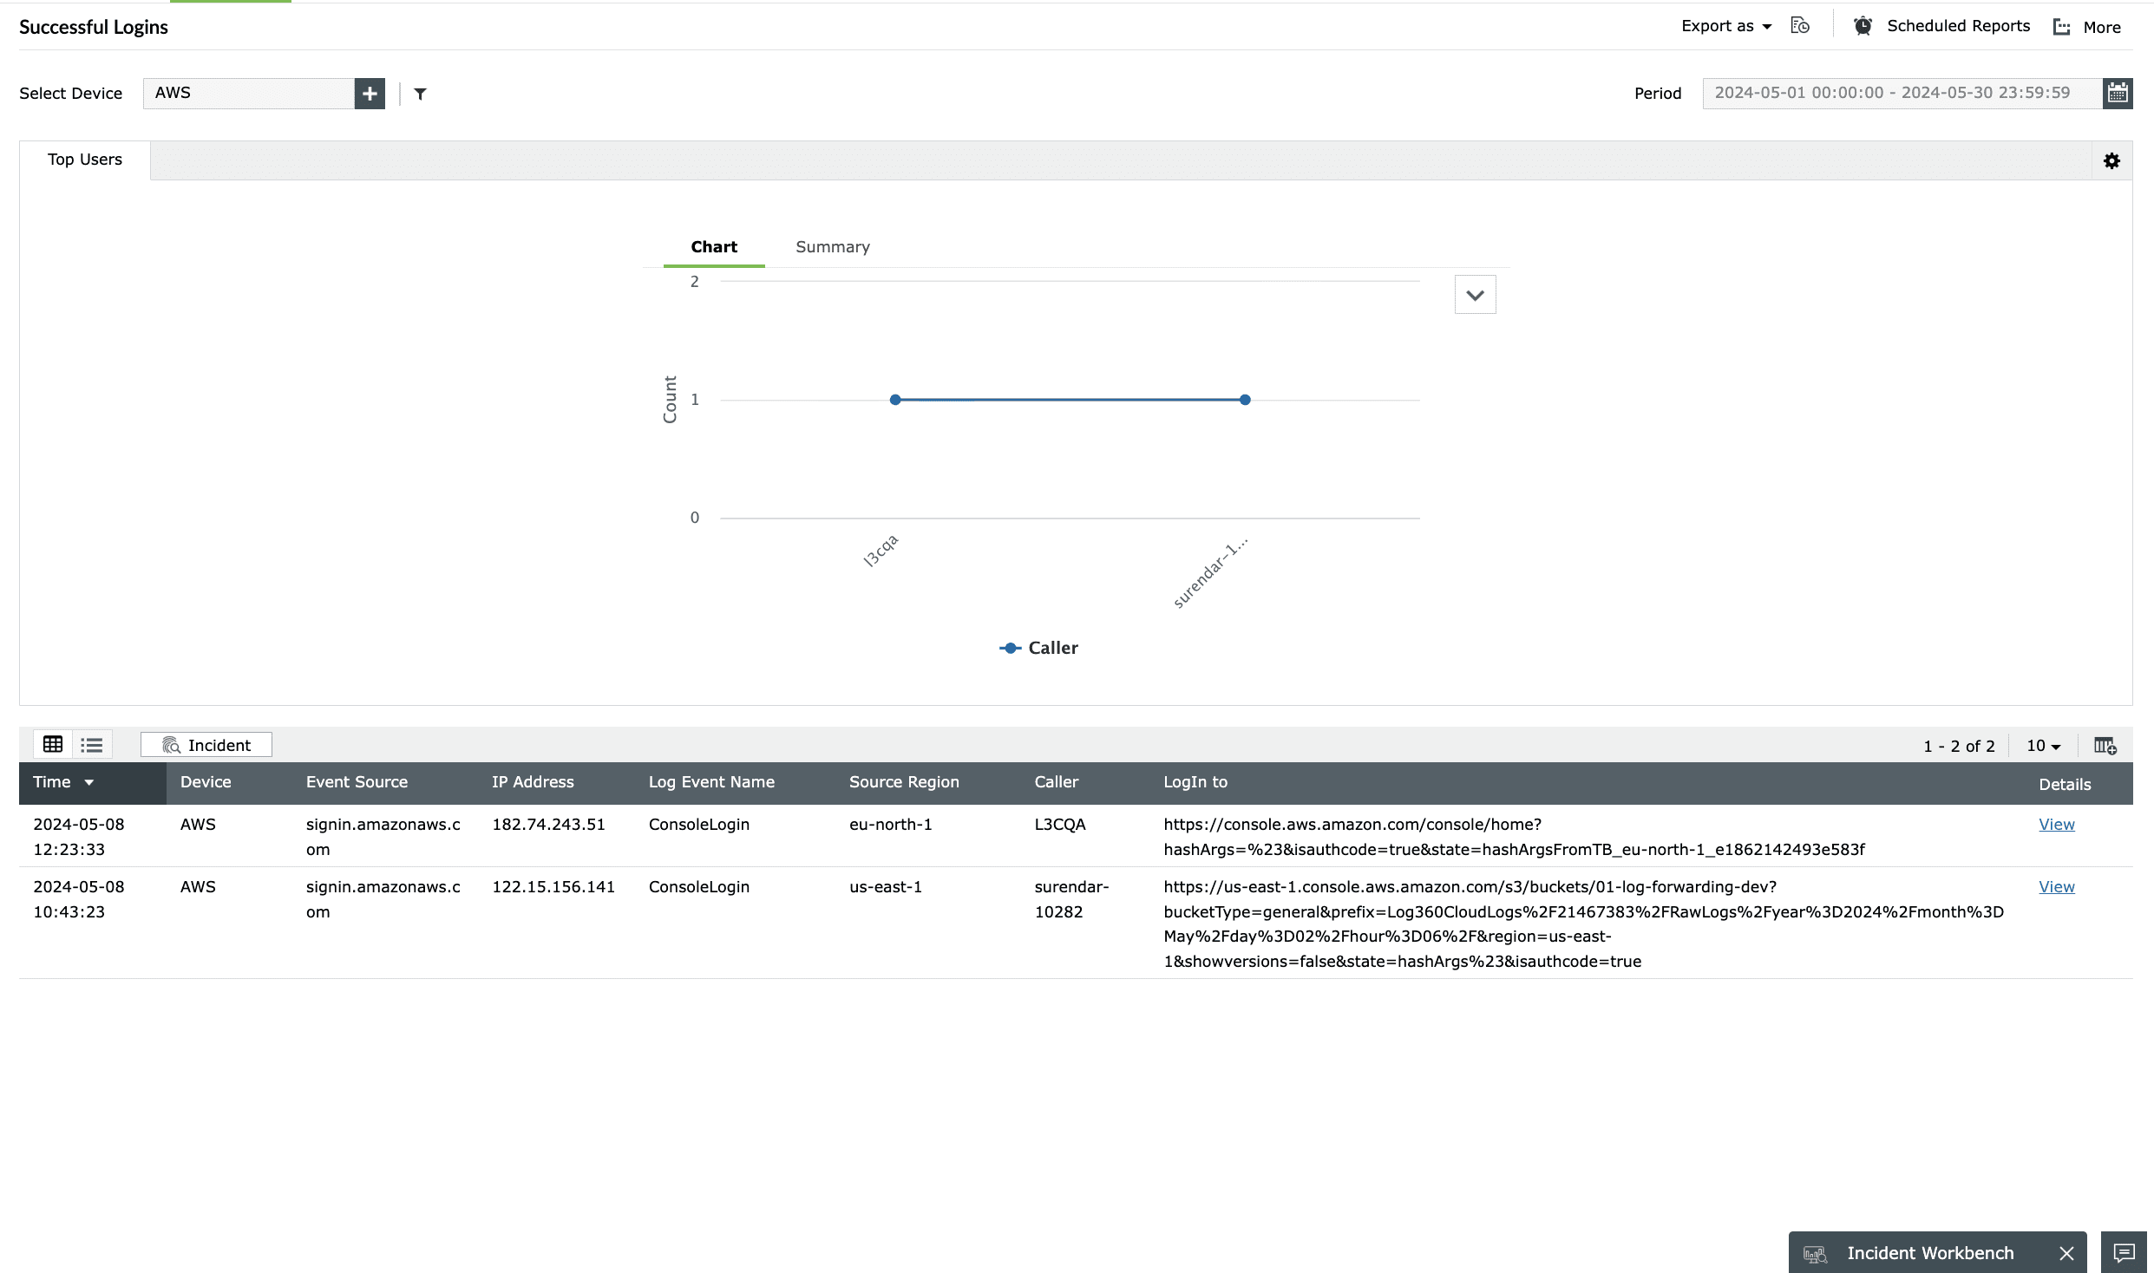This screenshot has height=1273, width=2154.
Task: Select the grid view icon above the table
Action: click(53, 744)
